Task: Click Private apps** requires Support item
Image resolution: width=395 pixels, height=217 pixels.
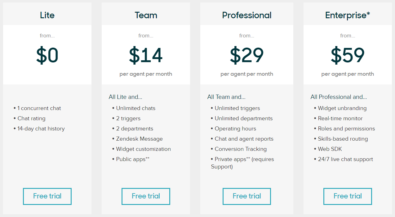Action: pyautogui.click(x=242, y=163)
